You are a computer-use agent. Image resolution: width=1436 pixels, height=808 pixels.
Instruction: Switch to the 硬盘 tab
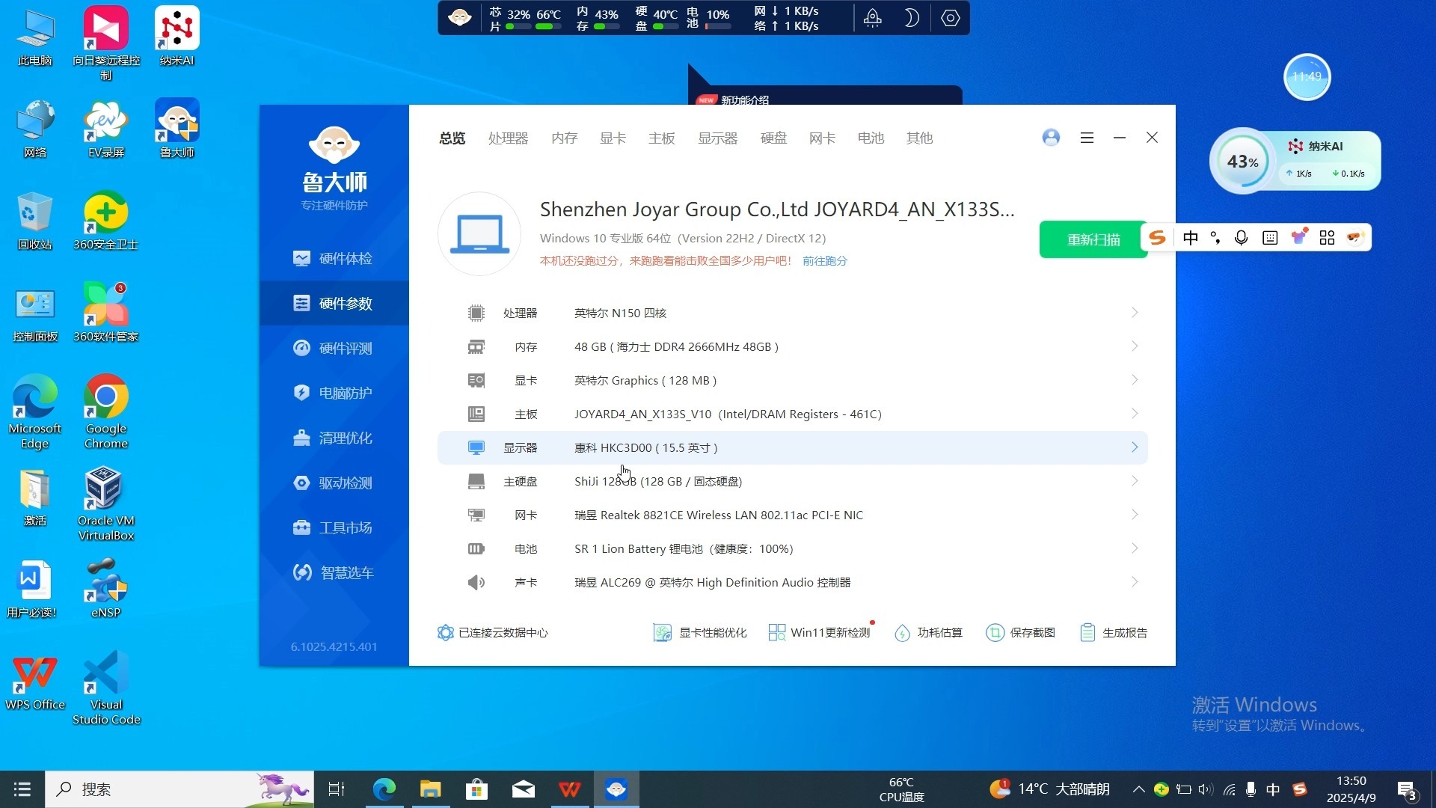tap(773, 138)
